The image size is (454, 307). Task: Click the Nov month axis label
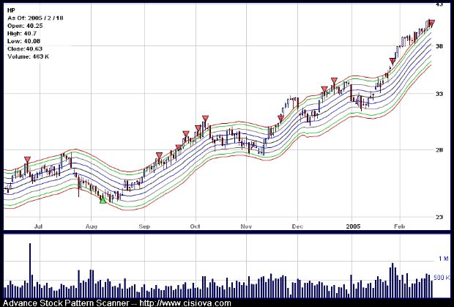246,226
